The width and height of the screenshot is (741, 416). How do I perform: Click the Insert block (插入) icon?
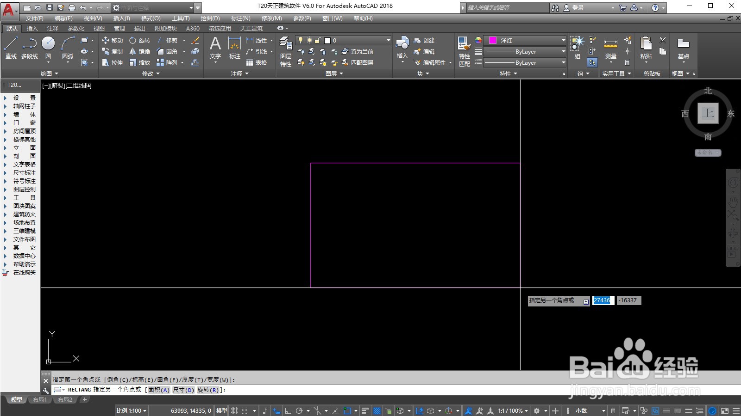coord(402,48)
